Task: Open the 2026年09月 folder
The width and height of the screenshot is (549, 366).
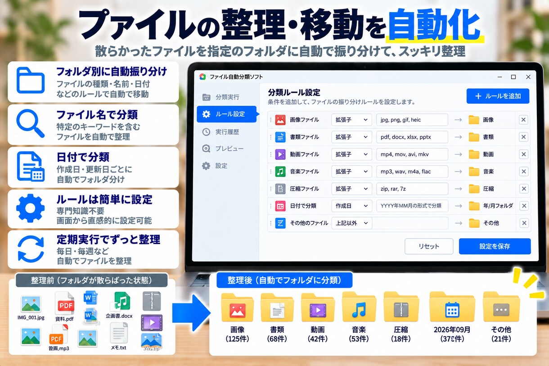Action: click(x=452, y=306)
